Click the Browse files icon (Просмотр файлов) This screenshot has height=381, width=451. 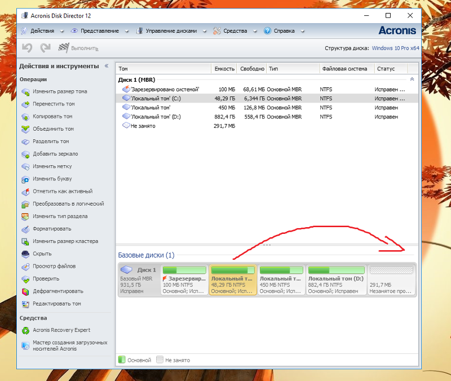tap(25, 267)
